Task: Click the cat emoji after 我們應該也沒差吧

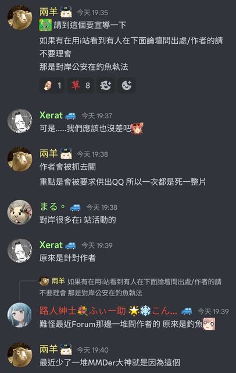Action: pos(137,128)
